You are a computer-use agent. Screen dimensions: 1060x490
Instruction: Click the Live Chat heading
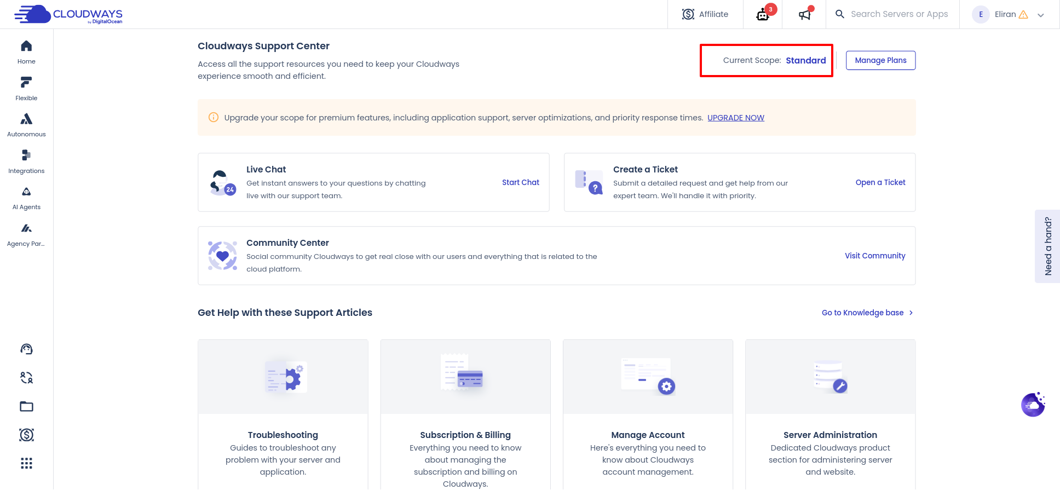(266, 170)
